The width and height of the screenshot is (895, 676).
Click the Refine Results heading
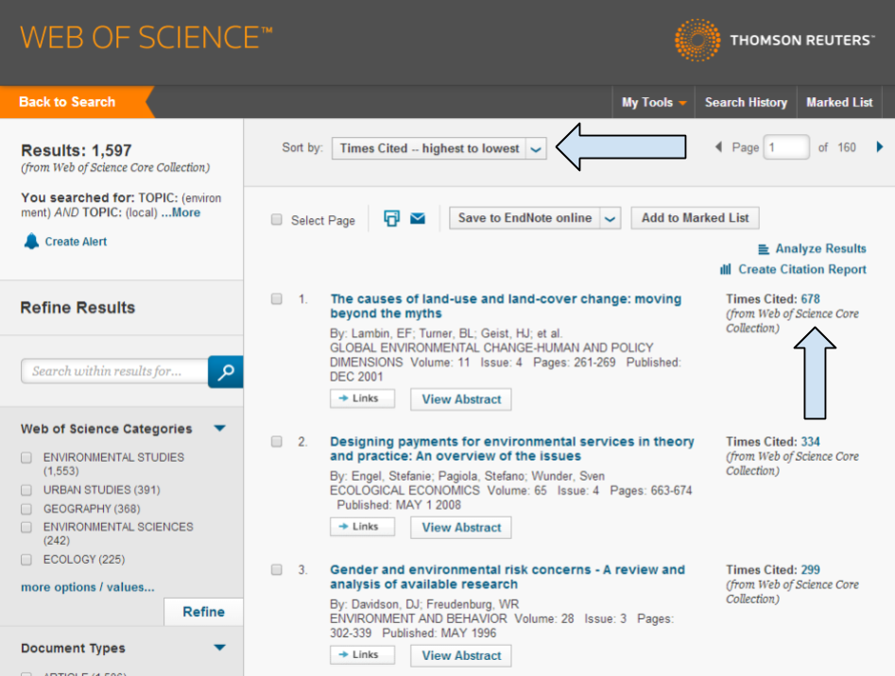[77, 308]
